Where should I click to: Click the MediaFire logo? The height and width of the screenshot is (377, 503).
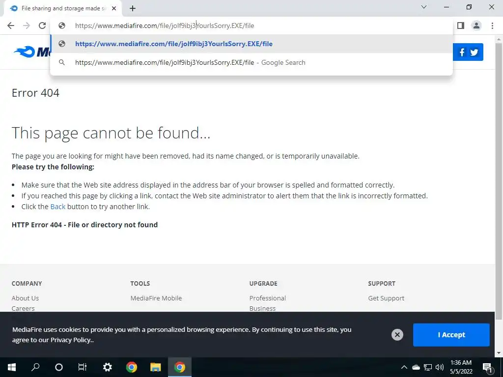tap(31, 52)
